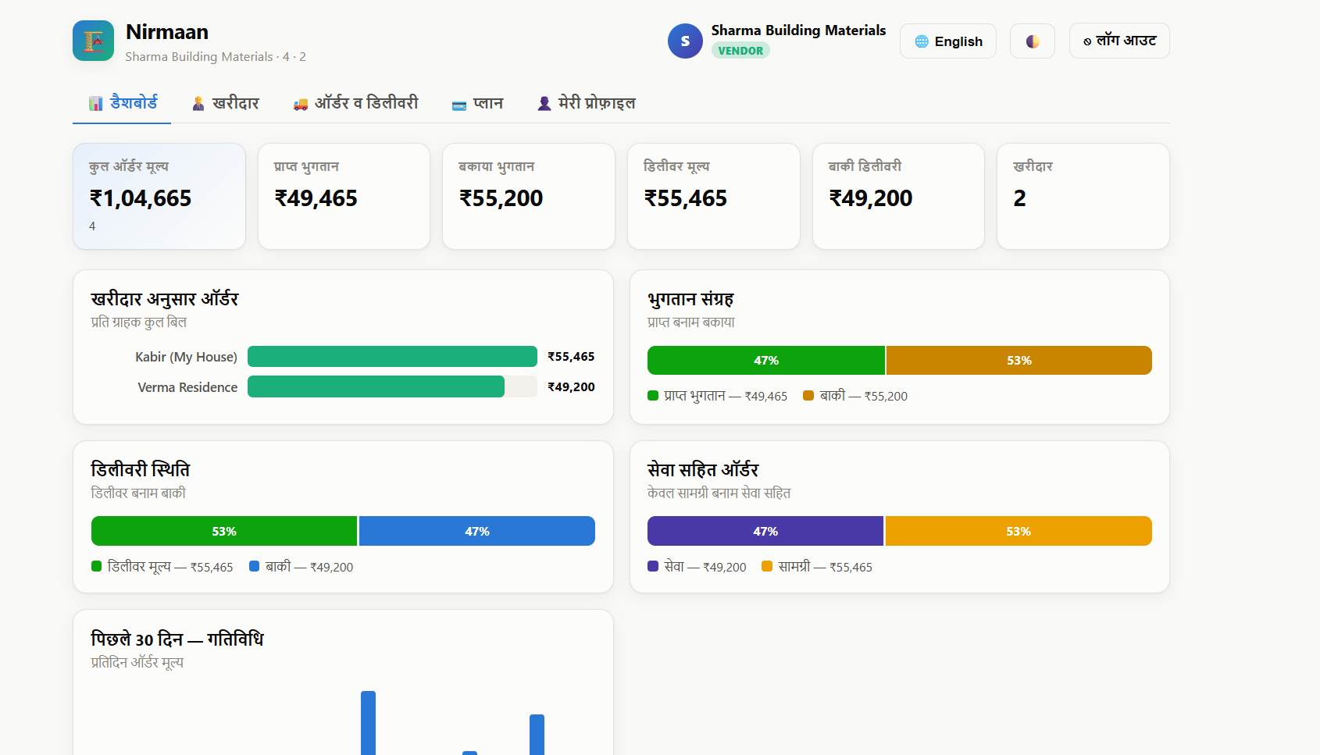This screenshot has height=755, width=1320.
Task: Open the ऑर्डर व डिलीवरी tab
Action: 355,103
